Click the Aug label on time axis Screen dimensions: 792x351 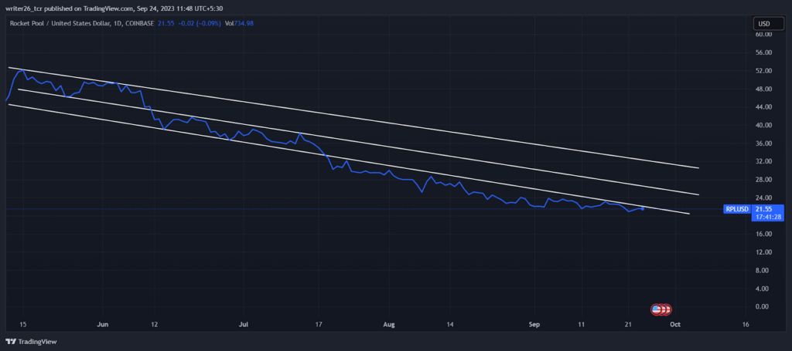[x=388, y=324]
